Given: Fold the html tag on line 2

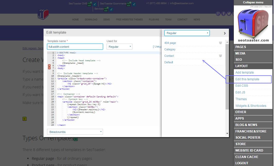Looking at the screenshot, I should pyautogui.click(x=55, y=56).
